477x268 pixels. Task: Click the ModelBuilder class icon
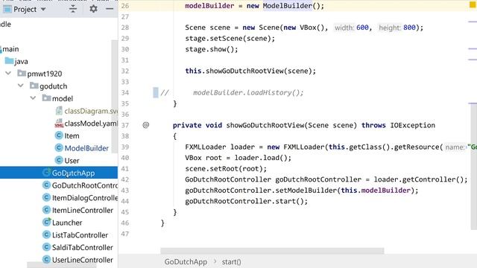(x=59, y=148)
